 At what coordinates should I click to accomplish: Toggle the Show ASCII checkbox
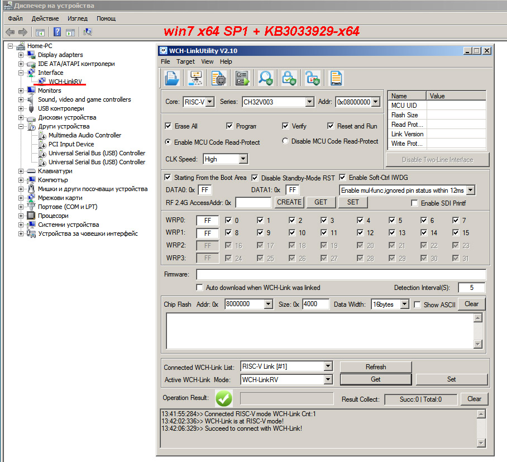tap(418, 304)
